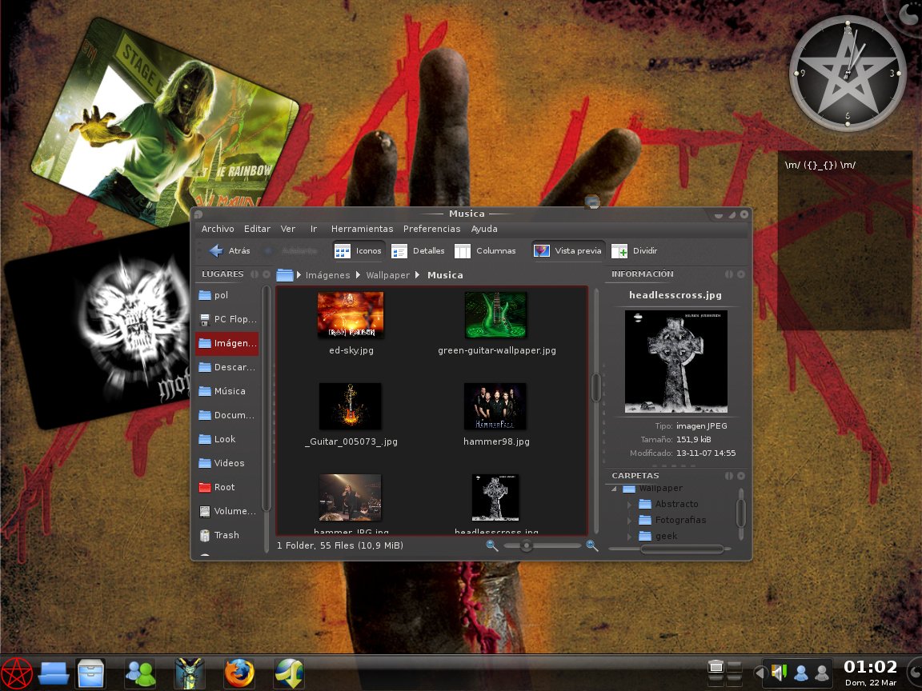This screenshot has height=691, width=922.
Task: Select the _Guitar_005073_.jpg thumbnail
Action: pyautogui.click(x=350, y=406)
